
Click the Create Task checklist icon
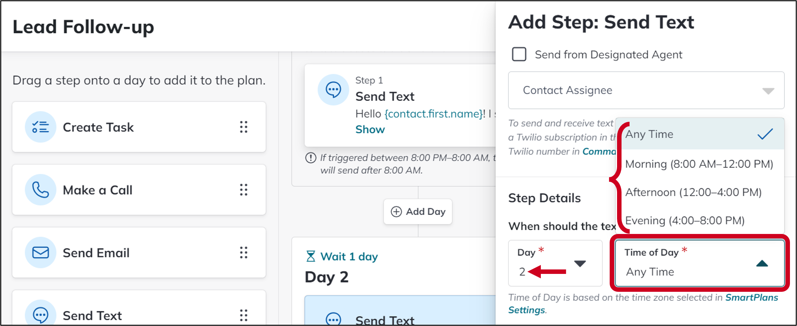(x=40, y=127)
